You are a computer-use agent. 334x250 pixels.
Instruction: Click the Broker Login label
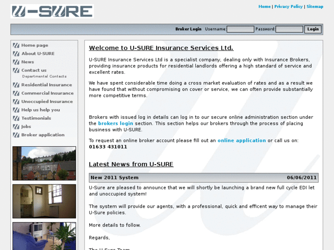click(188, 29)
